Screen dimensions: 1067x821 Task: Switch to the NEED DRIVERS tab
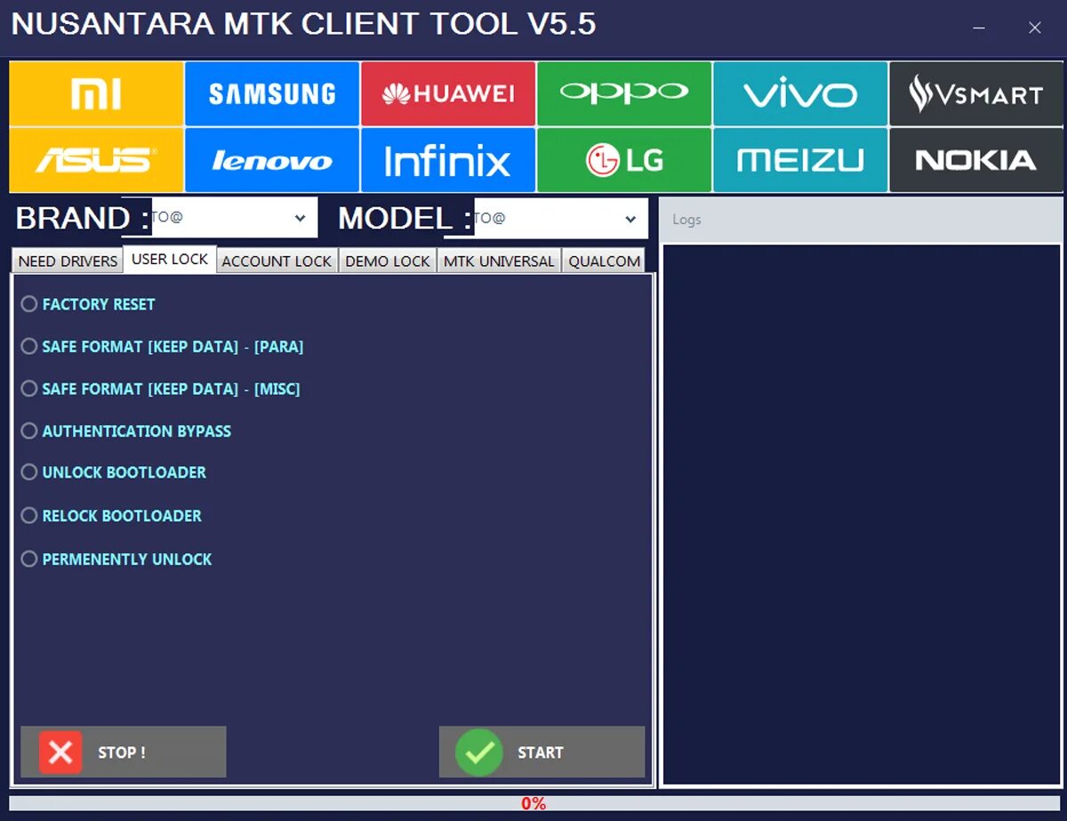68,261
